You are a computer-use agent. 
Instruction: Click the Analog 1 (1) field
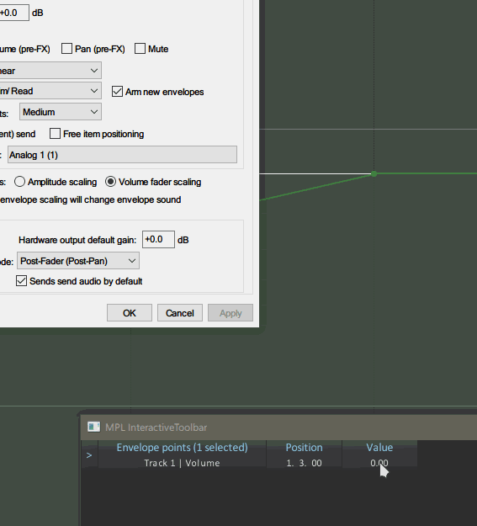point(123,155)
